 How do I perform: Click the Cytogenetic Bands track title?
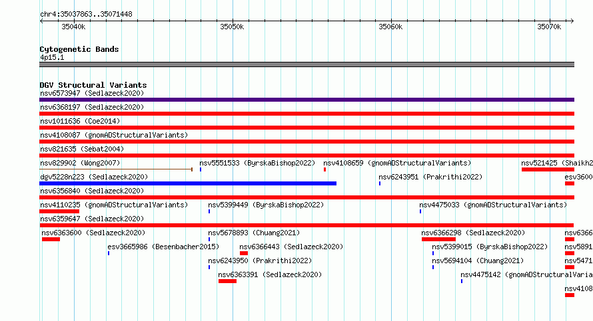(79, 49)
